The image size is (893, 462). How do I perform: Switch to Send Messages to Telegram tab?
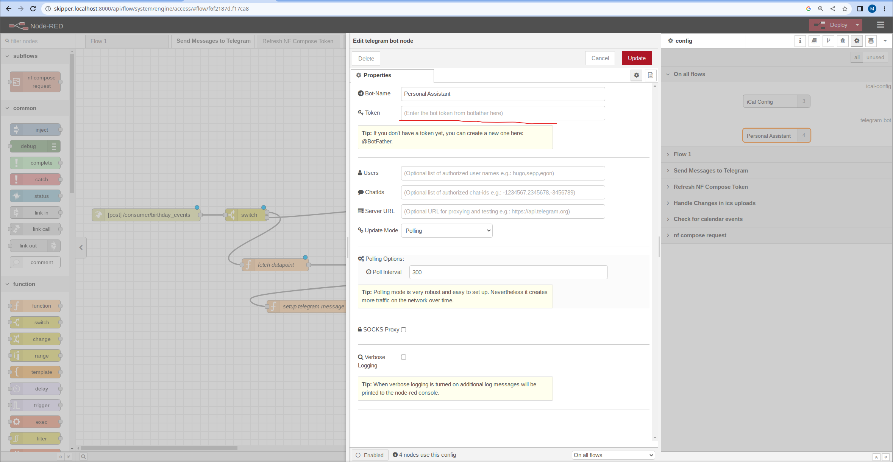coord(213,41)
